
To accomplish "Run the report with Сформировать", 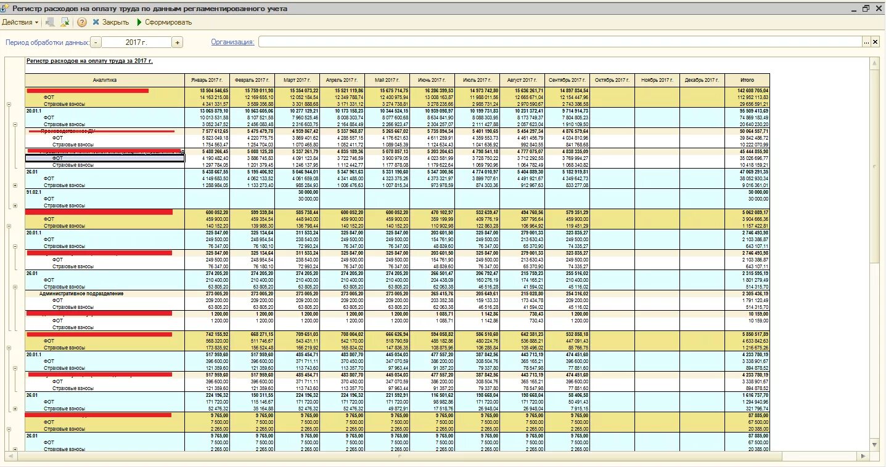I will point(164,22).
